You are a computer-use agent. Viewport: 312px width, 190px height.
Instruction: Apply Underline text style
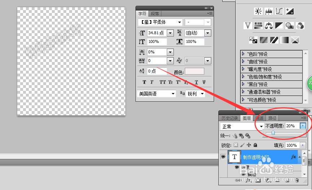point(196,82)
